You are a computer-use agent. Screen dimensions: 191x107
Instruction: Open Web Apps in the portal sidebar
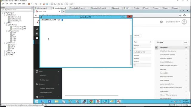(43, 76)
